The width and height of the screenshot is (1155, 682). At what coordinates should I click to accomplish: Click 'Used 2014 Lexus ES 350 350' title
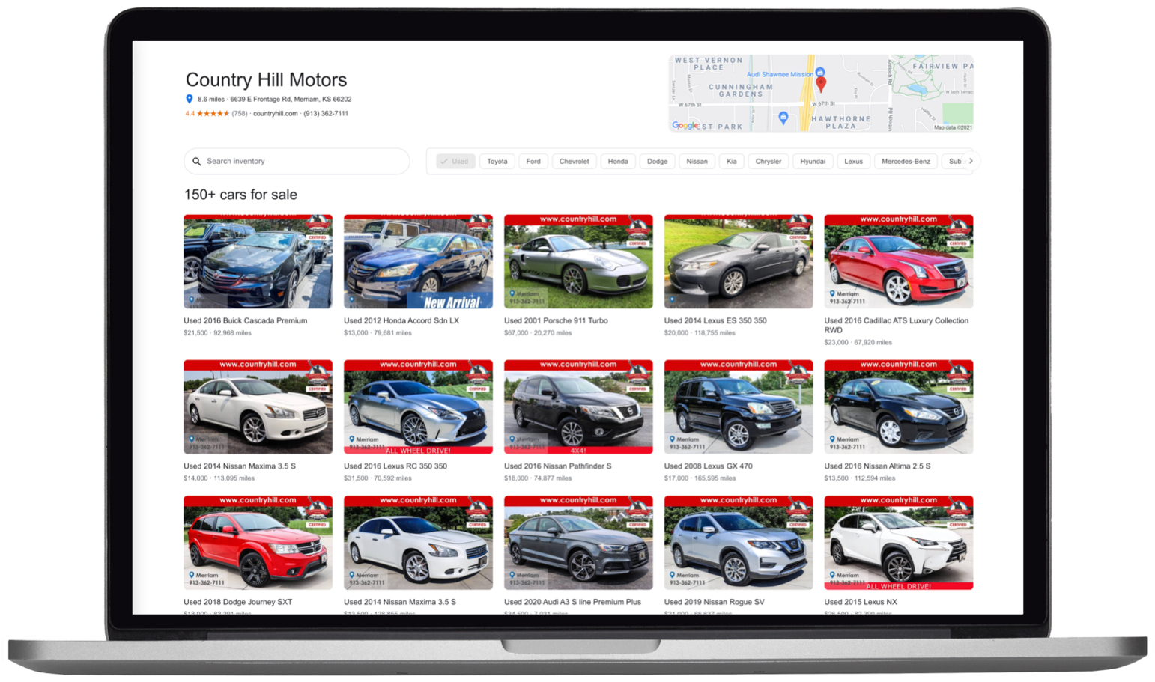pos(715,320)
